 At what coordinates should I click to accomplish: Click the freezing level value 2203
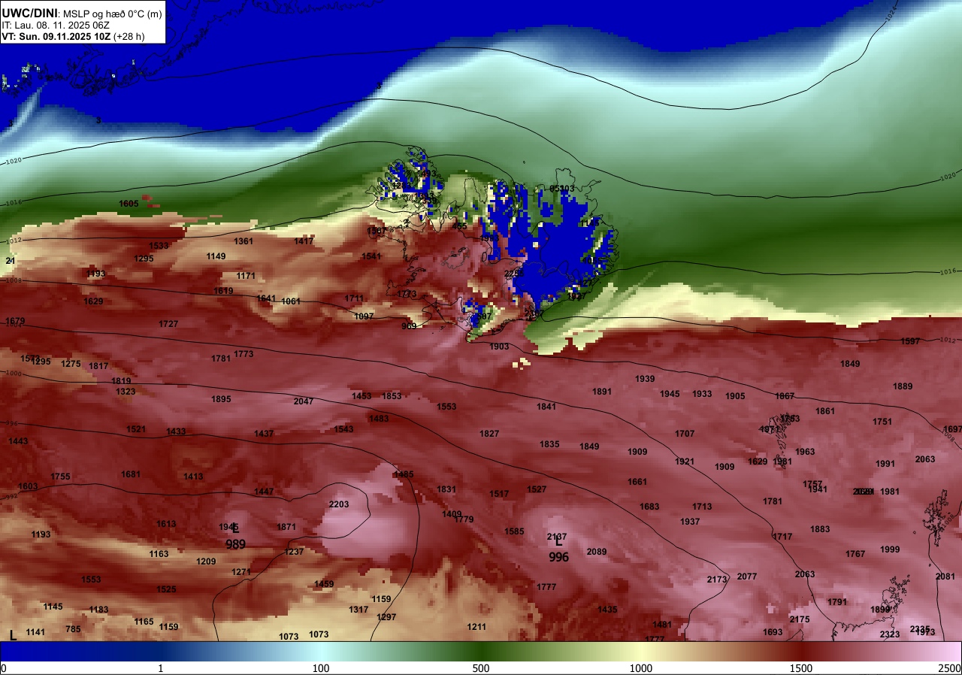pyautogui.click(x=339, y=504)
